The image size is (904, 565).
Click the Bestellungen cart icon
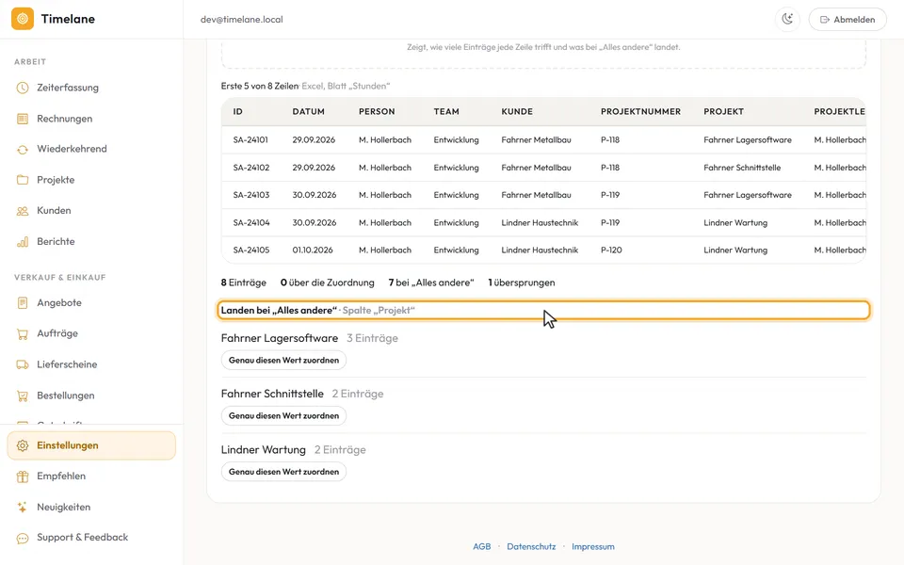pos(23,395)
